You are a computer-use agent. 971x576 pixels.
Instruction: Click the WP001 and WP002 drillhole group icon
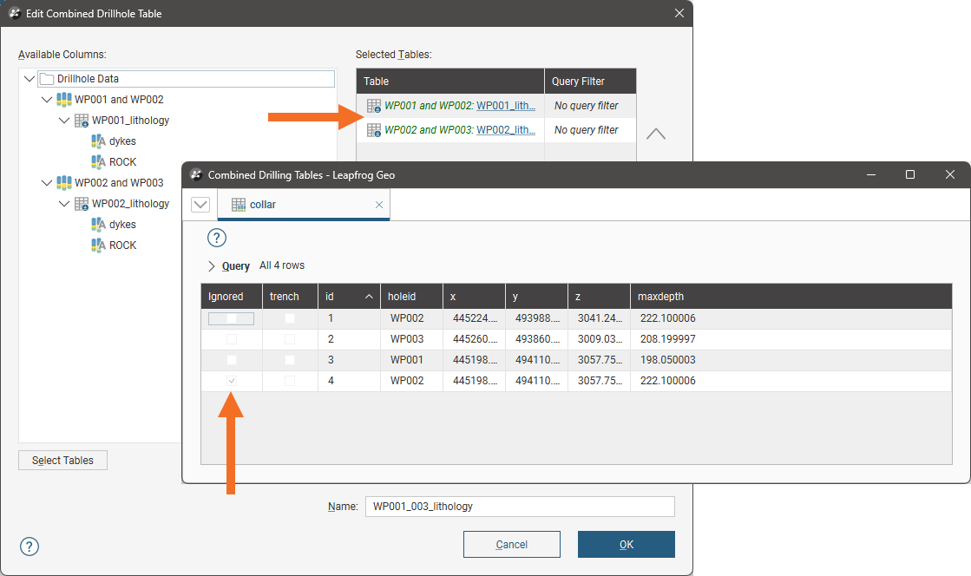coord(63,100)
